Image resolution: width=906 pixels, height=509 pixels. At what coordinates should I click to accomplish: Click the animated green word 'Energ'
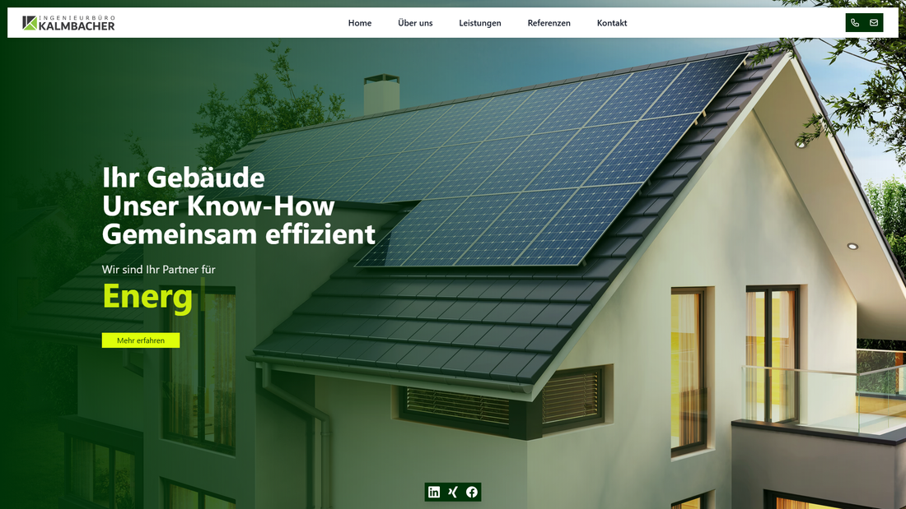point(147,297)
